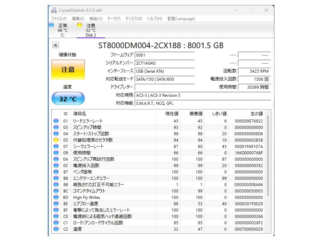
Task: Click the 対応規格 field ACS-3 Revision 5
Action: [x=203, y=95]
